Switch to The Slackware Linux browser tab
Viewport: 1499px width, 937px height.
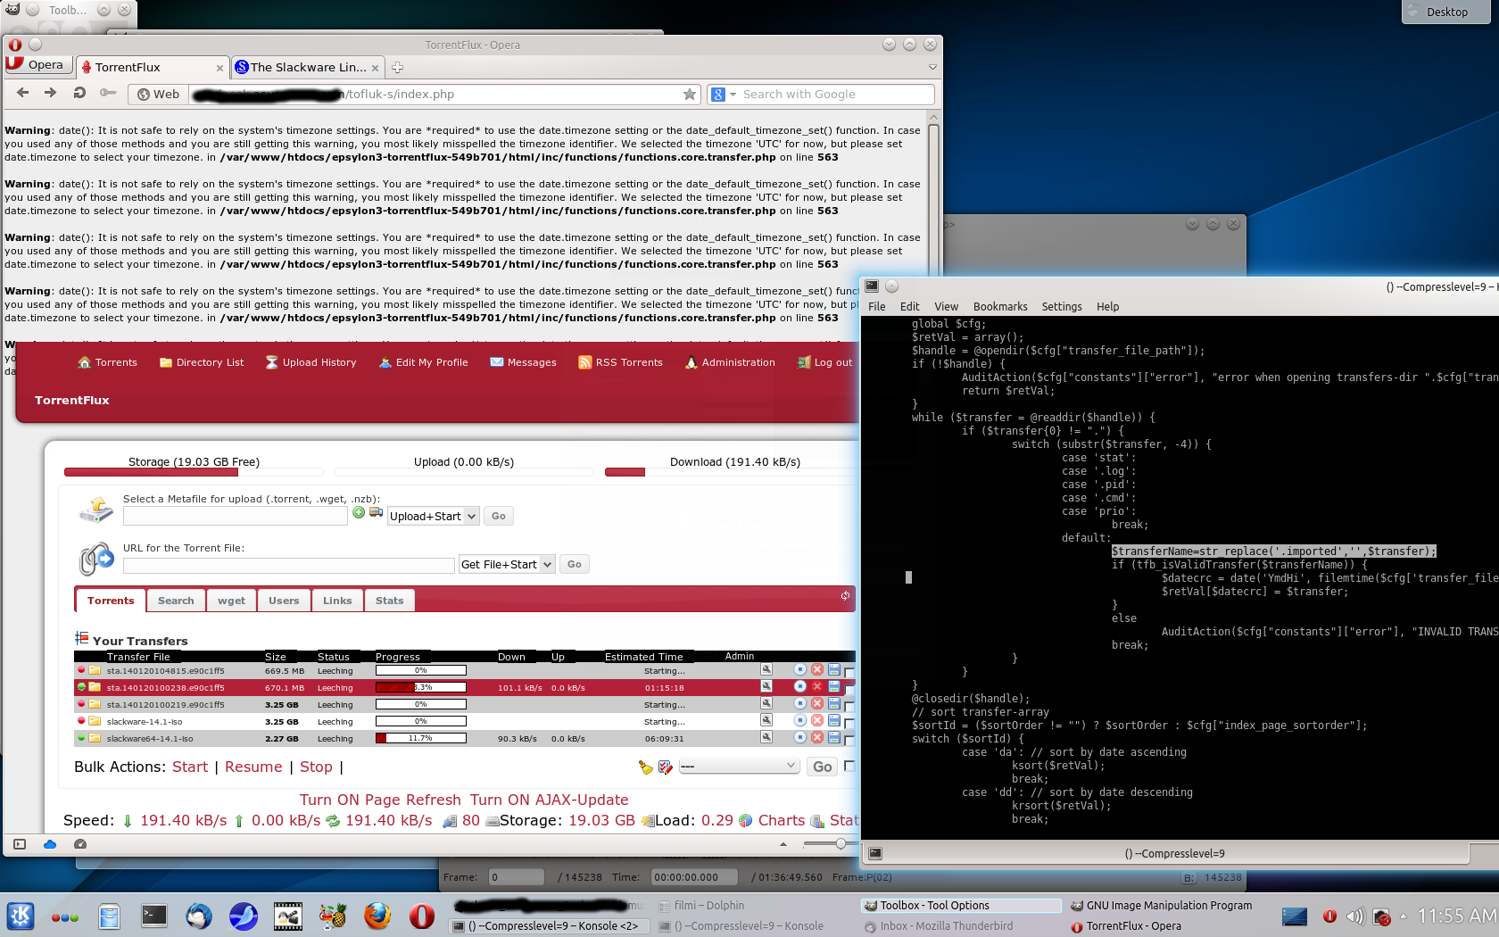click(x=307, y=67)
